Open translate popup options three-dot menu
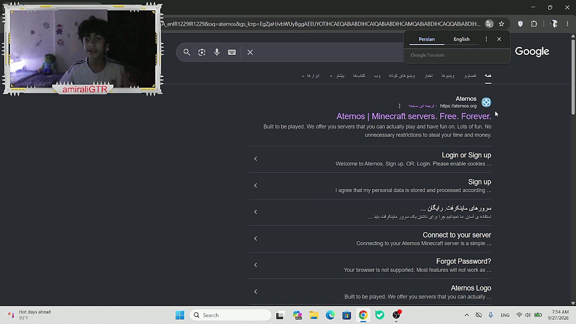The width and height of the screenshot is (576, 324). click(486, 39)
